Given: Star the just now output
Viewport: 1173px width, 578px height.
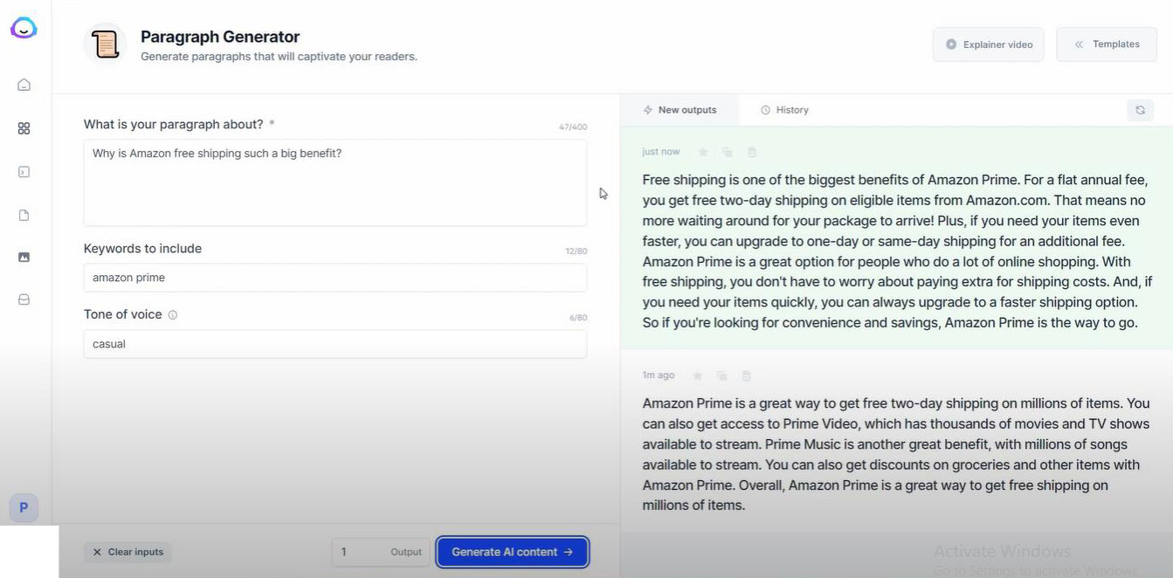Looking at the screenshot, I should coord(703,152).
